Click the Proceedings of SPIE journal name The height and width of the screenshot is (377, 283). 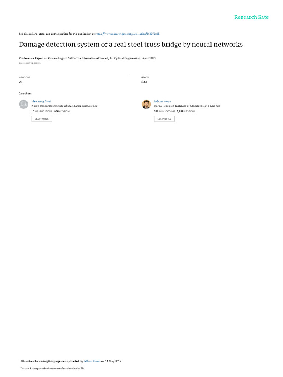pyautogui.click(x=94, y=58)
